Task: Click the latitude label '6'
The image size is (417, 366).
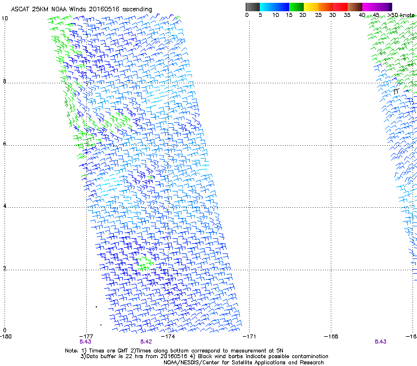Action: coord(5,144)
